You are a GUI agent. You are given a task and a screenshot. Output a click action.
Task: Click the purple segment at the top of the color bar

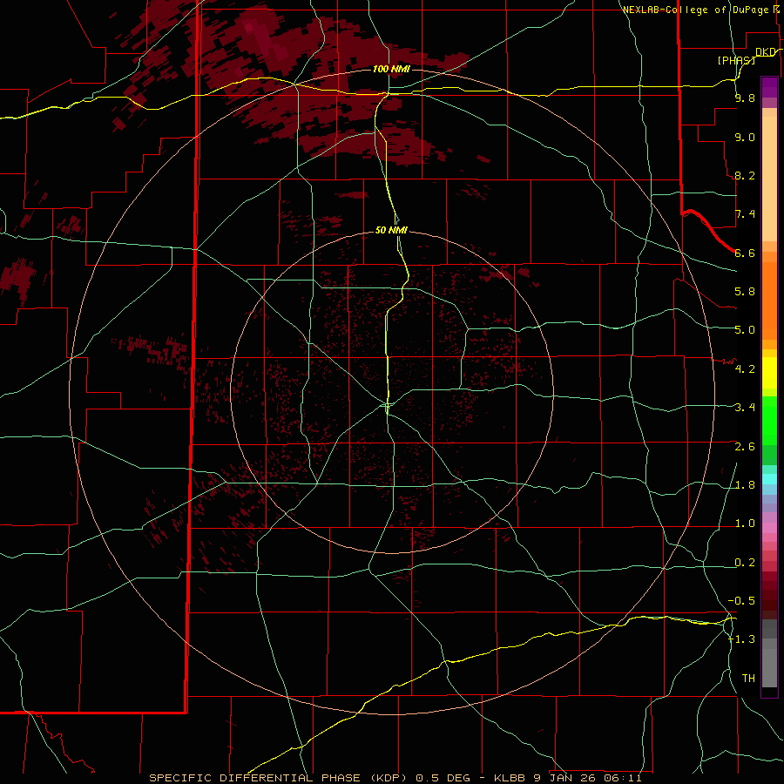(x=769, y=87)
